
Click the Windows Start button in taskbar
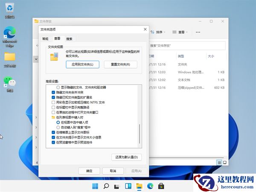click(95, 186)
